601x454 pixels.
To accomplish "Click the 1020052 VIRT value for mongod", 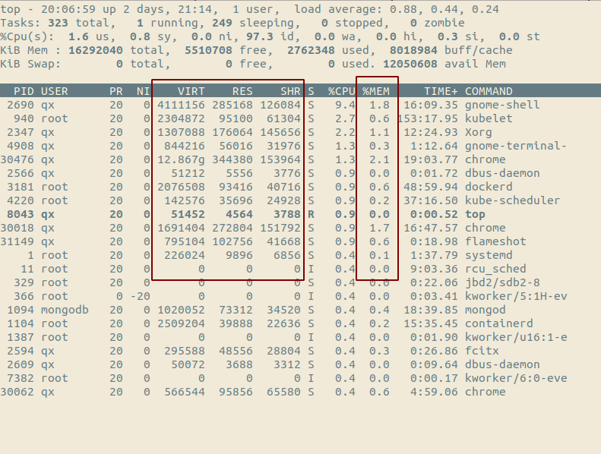I will [181, 310].
